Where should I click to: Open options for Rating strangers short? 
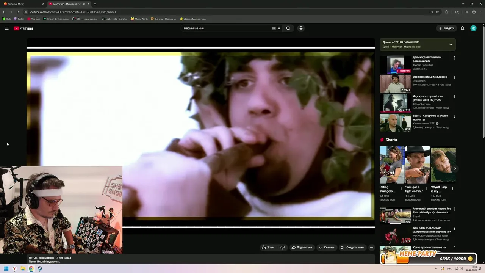click(x=401, y=188)
